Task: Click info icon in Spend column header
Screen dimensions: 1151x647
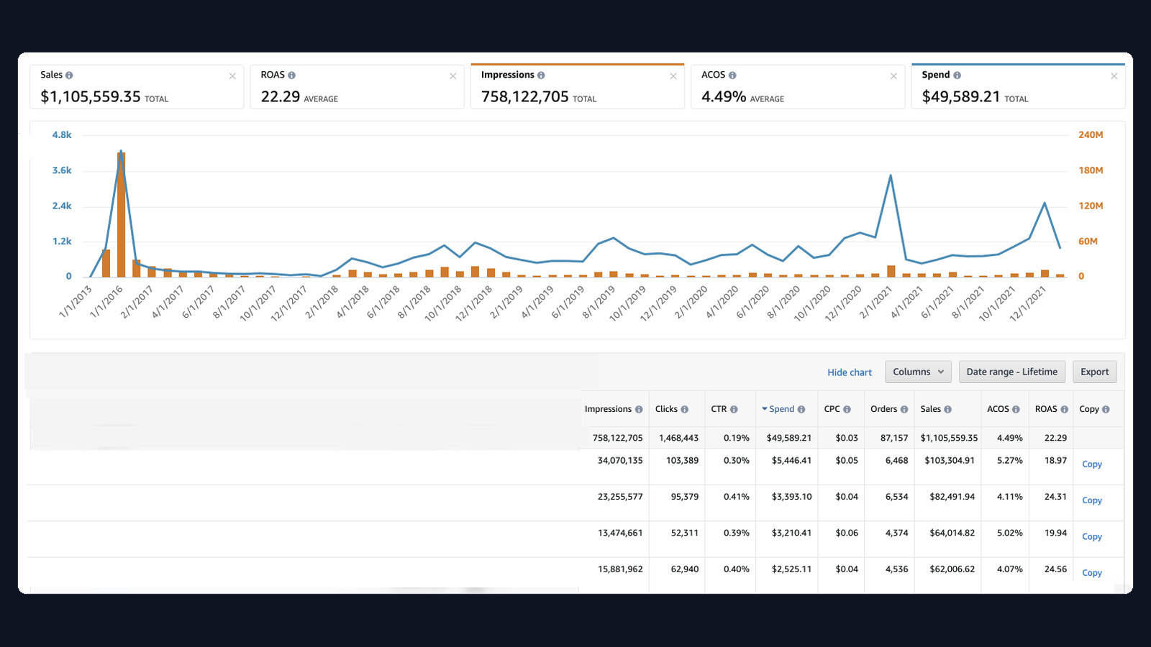Action: 801,409
